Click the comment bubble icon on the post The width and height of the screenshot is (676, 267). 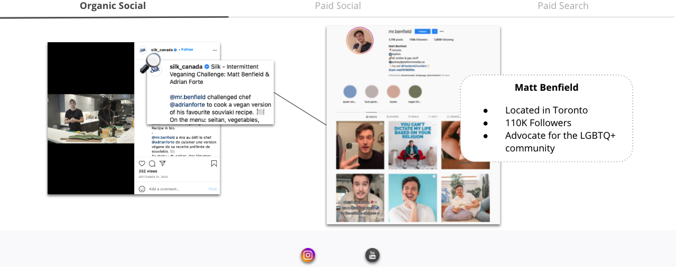click(x=151, y=164)
